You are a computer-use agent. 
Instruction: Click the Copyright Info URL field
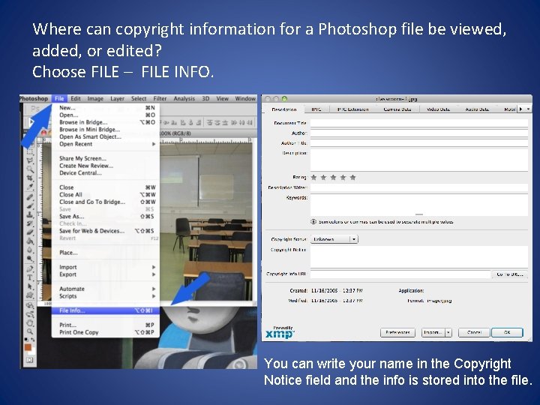pos(400,274)
